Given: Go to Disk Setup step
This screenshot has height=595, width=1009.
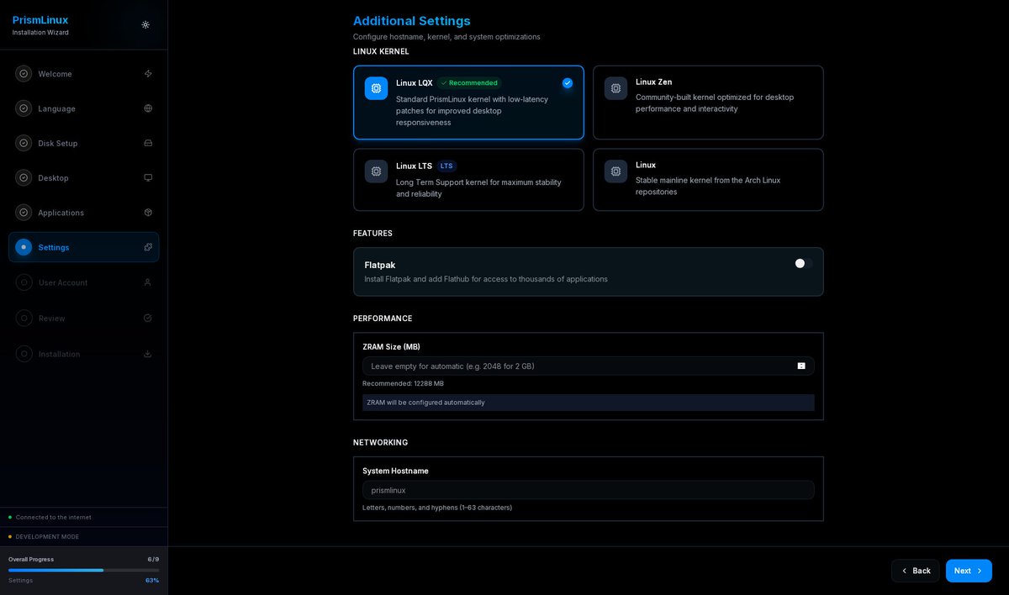Looking at the screenshot, I should tap(83, 143).
